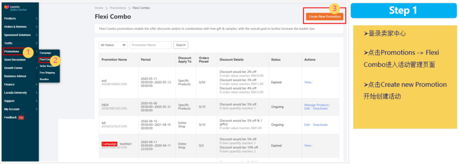The image size is (459, 165).
Task: Select Flexi Combo in the Promotions submenu
Action: coord(45,60)
